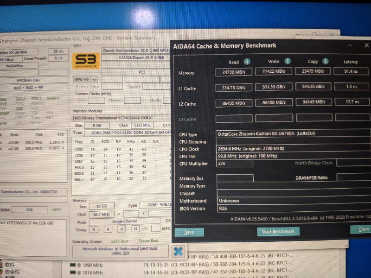This screenshot has width=371, height=278.
Task: Click BIOS version R26 field in HWiNFO
Action: (x=30, y=210)
